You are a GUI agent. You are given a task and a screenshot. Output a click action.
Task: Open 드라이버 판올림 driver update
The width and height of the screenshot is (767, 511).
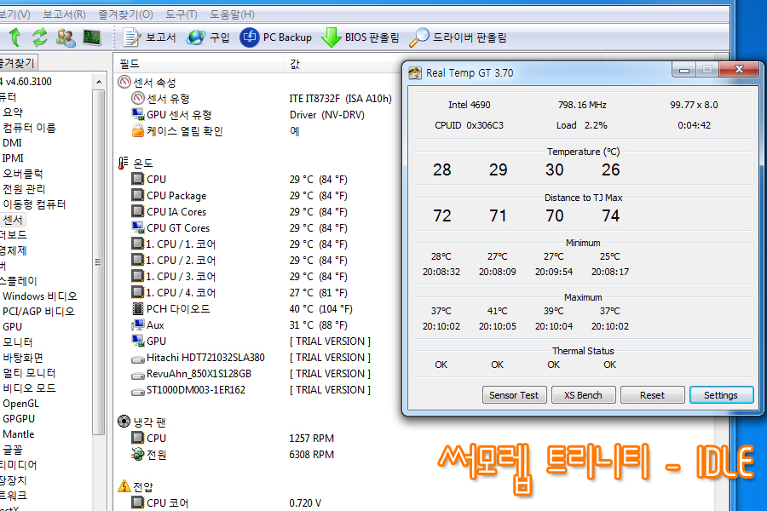click(458, 37)
